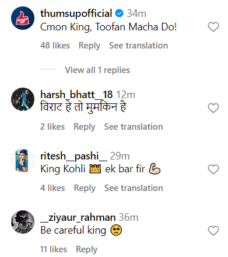228x257 pixels.
Task: See translation of 'Toofan Macha Do' comment
Action: (x=138, y=46)
